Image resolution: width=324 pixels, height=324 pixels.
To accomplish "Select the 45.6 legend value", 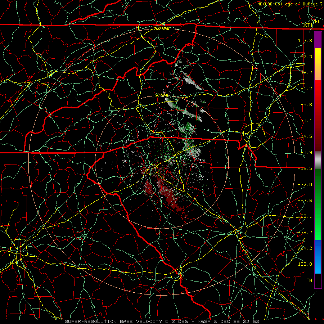I will pos(306,104).
